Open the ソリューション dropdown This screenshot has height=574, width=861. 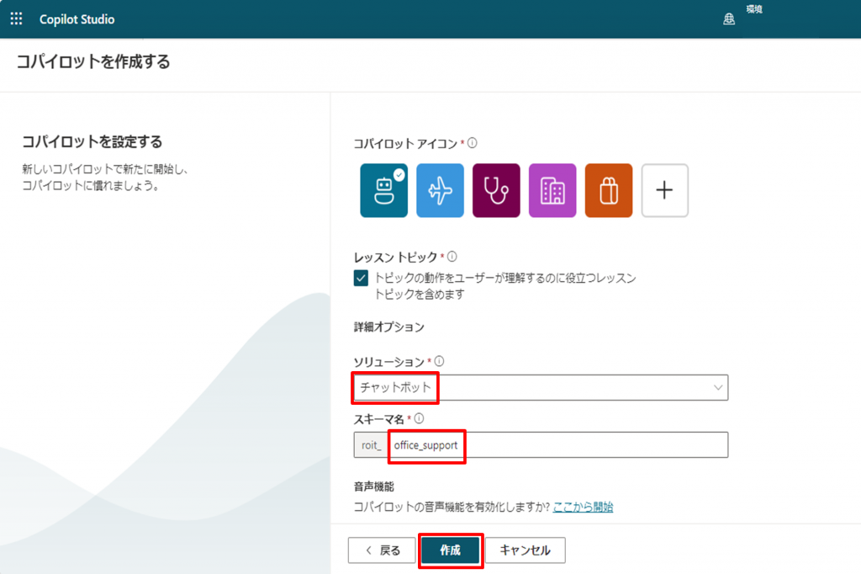541,388
